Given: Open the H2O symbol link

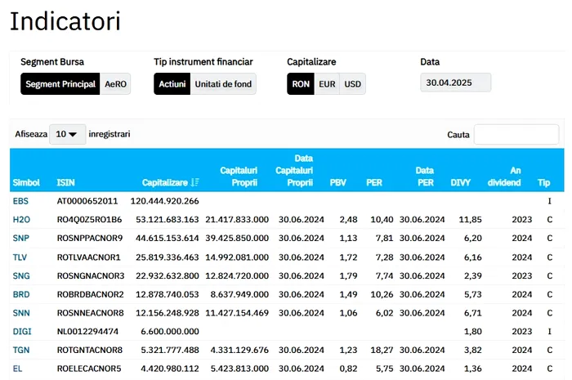Looking at the screenshot, I should click(21, 220).
